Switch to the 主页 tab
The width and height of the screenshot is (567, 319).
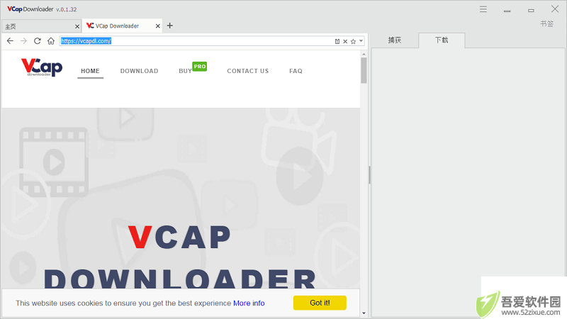(41, 26)
